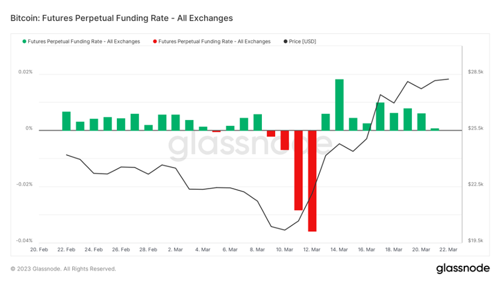501x282 pixels.
Task: Click the '0.02%' funding rate axis label
Action: (x=25, y=72)
